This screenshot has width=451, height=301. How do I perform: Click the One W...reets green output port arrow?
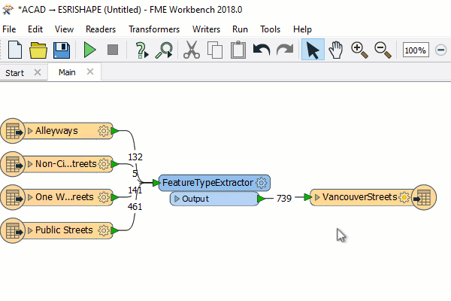point(114,197)
